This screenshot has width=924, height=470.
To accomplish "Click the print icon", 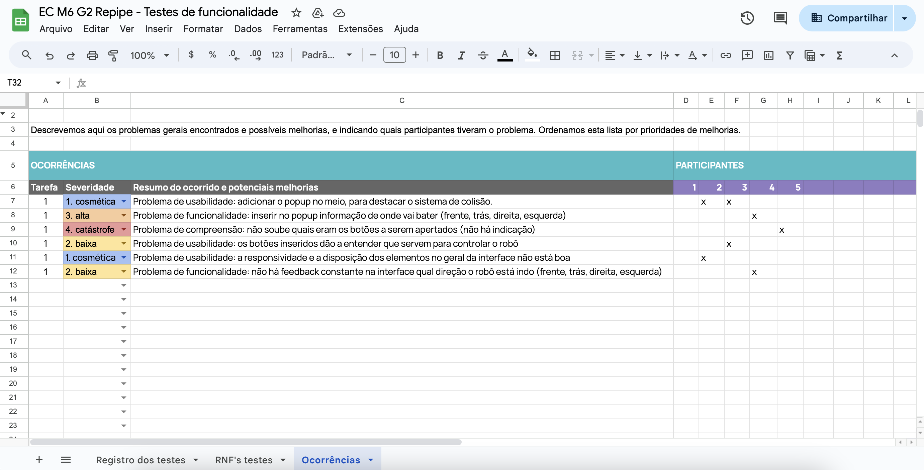I will (92, 55).
